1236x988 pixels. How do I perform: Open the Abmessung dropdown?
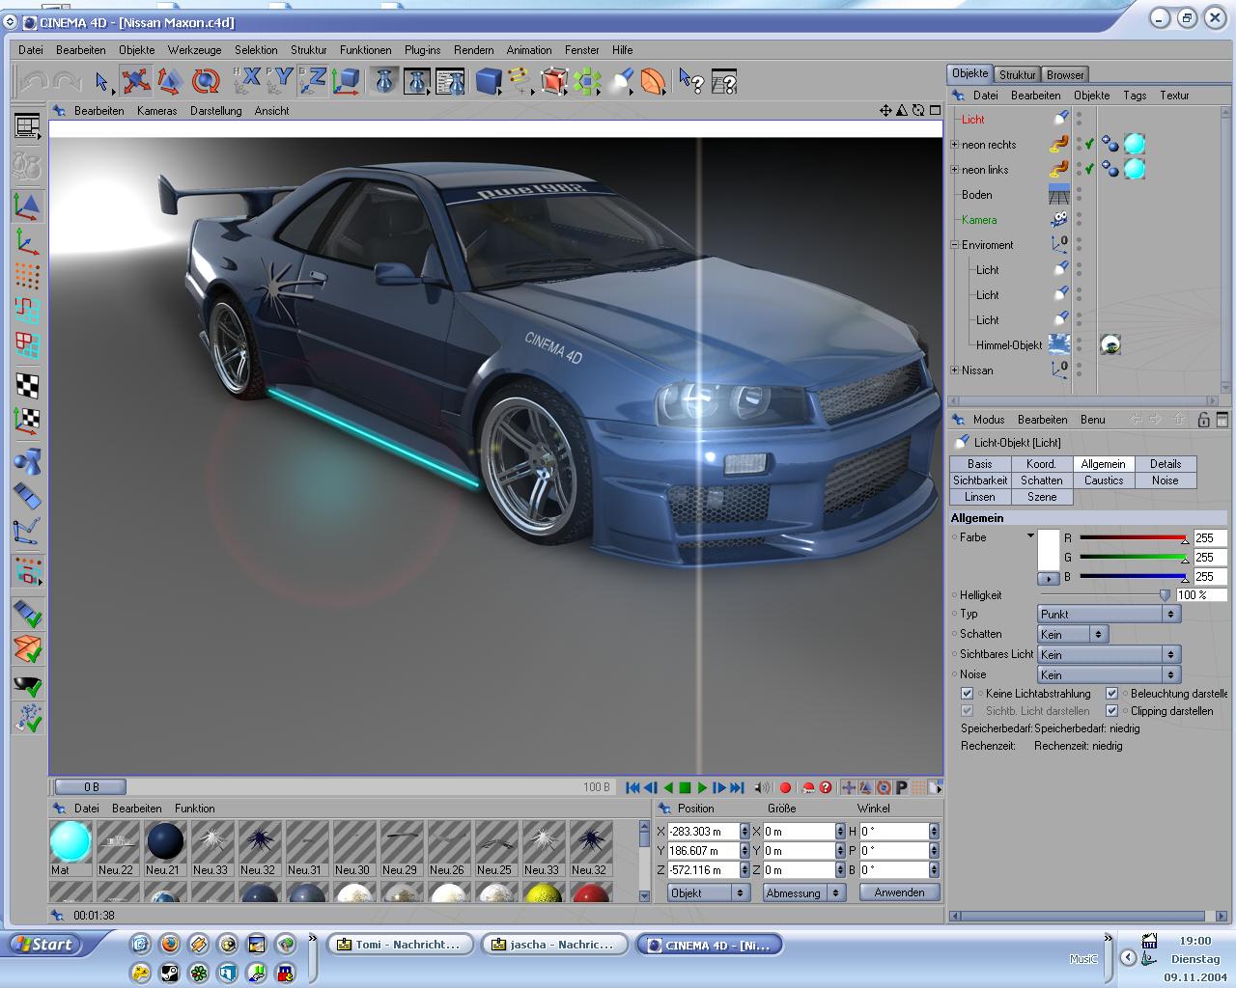804,893
